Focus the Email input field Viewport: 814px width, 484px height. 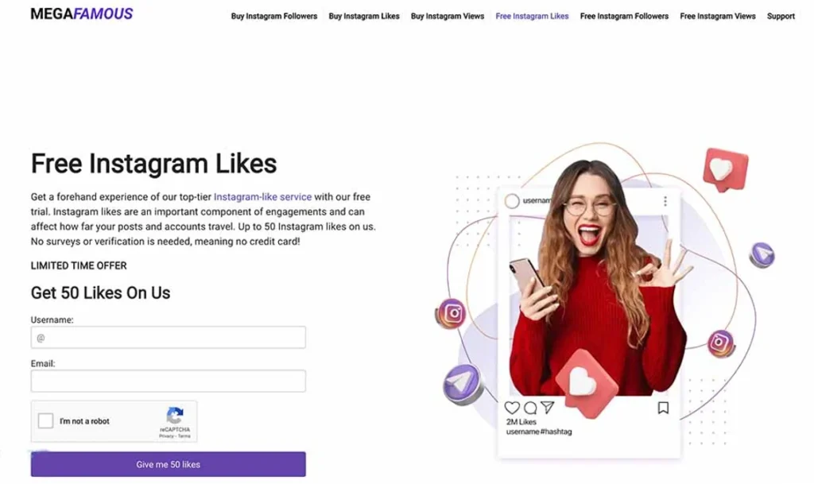pos(169,381)
